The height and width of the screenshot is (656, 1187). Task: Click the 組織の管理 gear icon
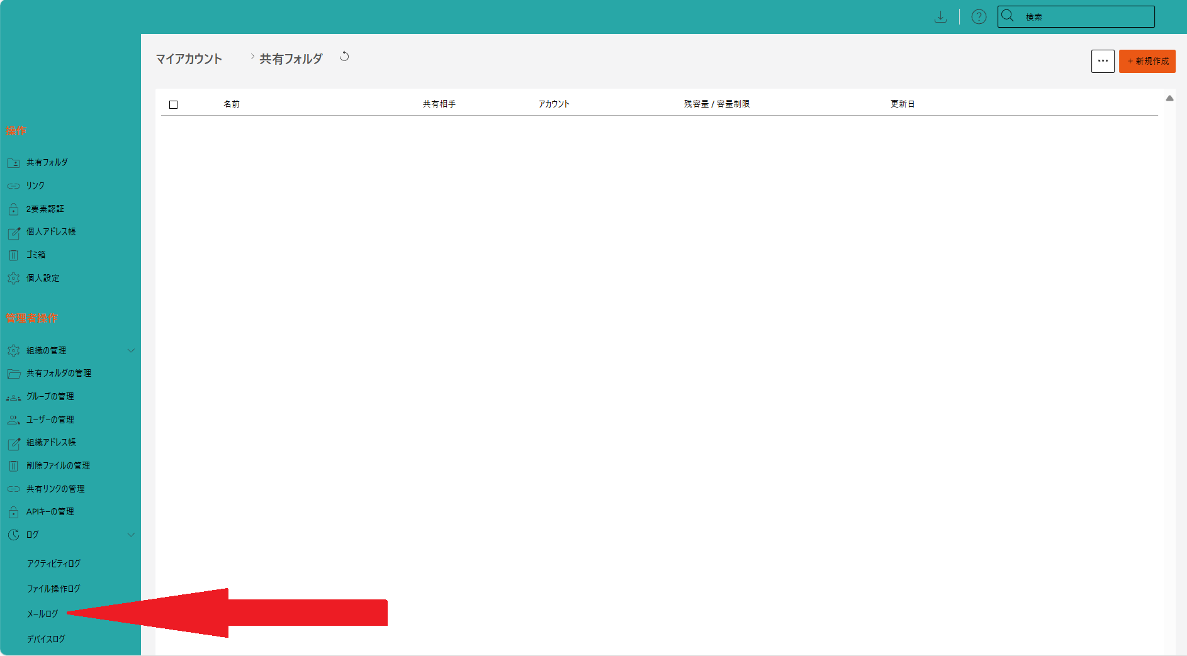point(13,350)
